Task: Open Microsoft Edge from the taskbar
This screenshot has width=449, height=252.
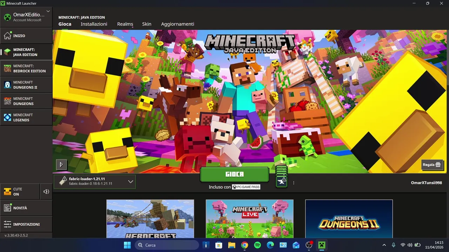Action: point(270,245)
